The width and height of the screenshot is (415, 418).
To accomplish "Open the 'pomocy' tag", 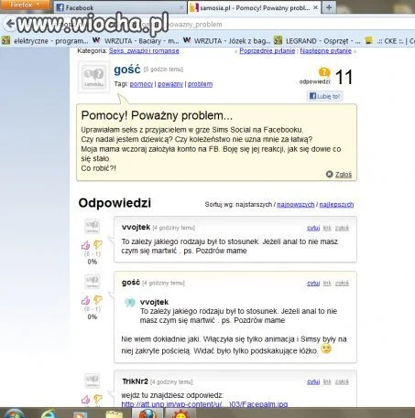I will 141,84.
